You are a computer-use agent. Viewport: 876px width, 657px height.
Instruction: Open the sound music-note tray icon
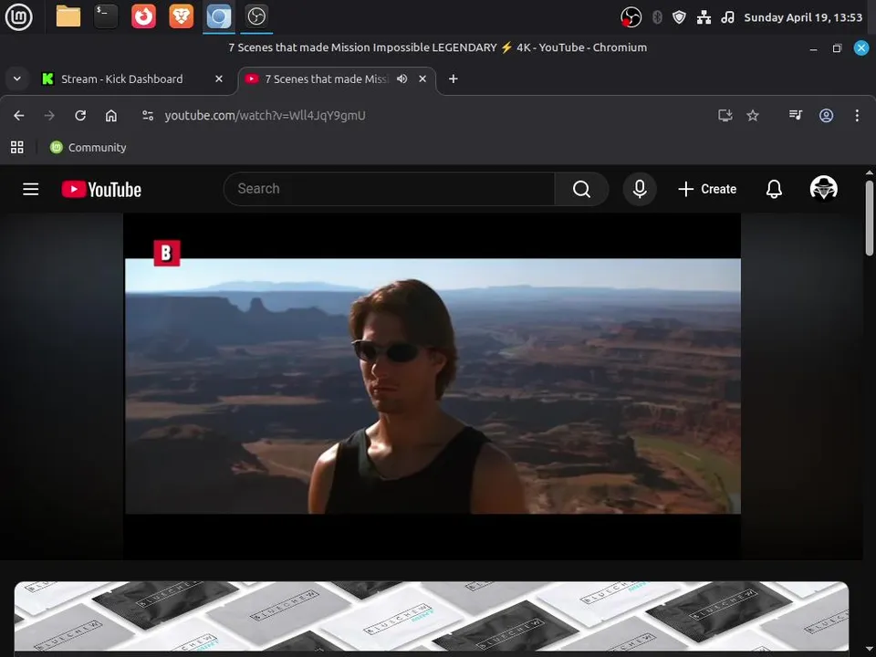(x=727, y=17)
